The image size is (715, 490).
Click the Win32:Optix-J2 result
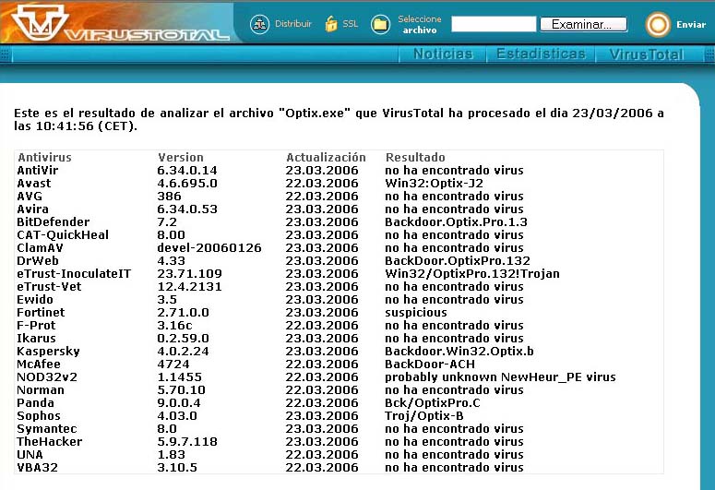(x=434, y=184)
